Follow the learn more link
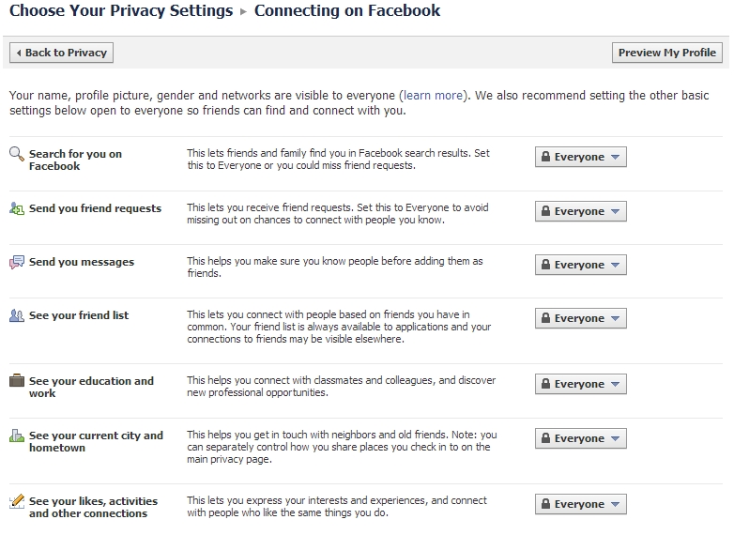 433,96
